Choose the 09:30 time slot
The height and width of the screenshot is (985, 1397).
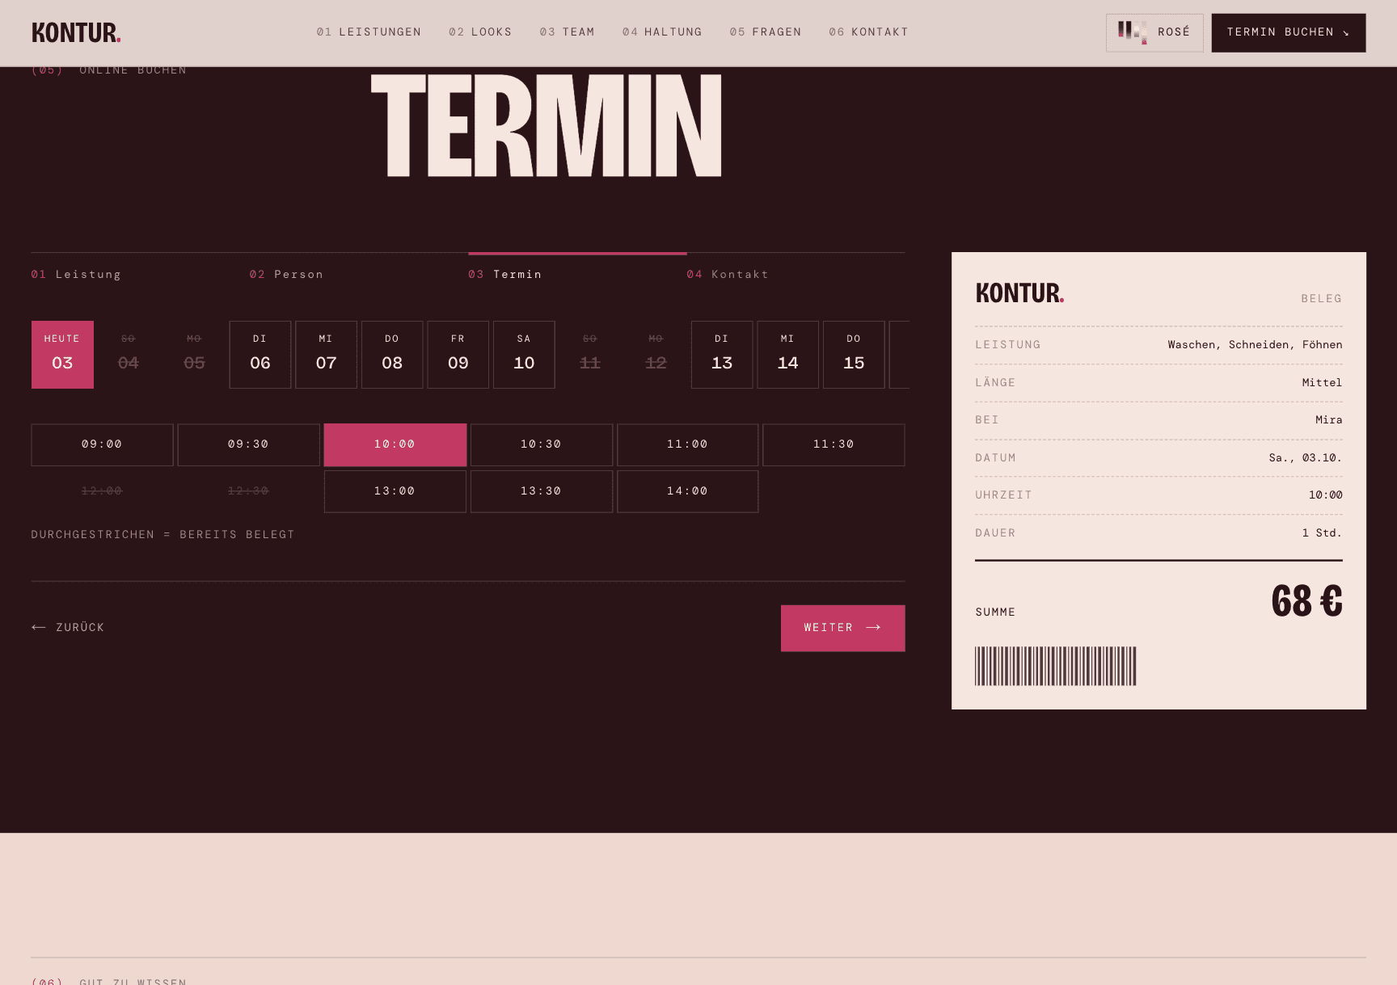[248, 444]
